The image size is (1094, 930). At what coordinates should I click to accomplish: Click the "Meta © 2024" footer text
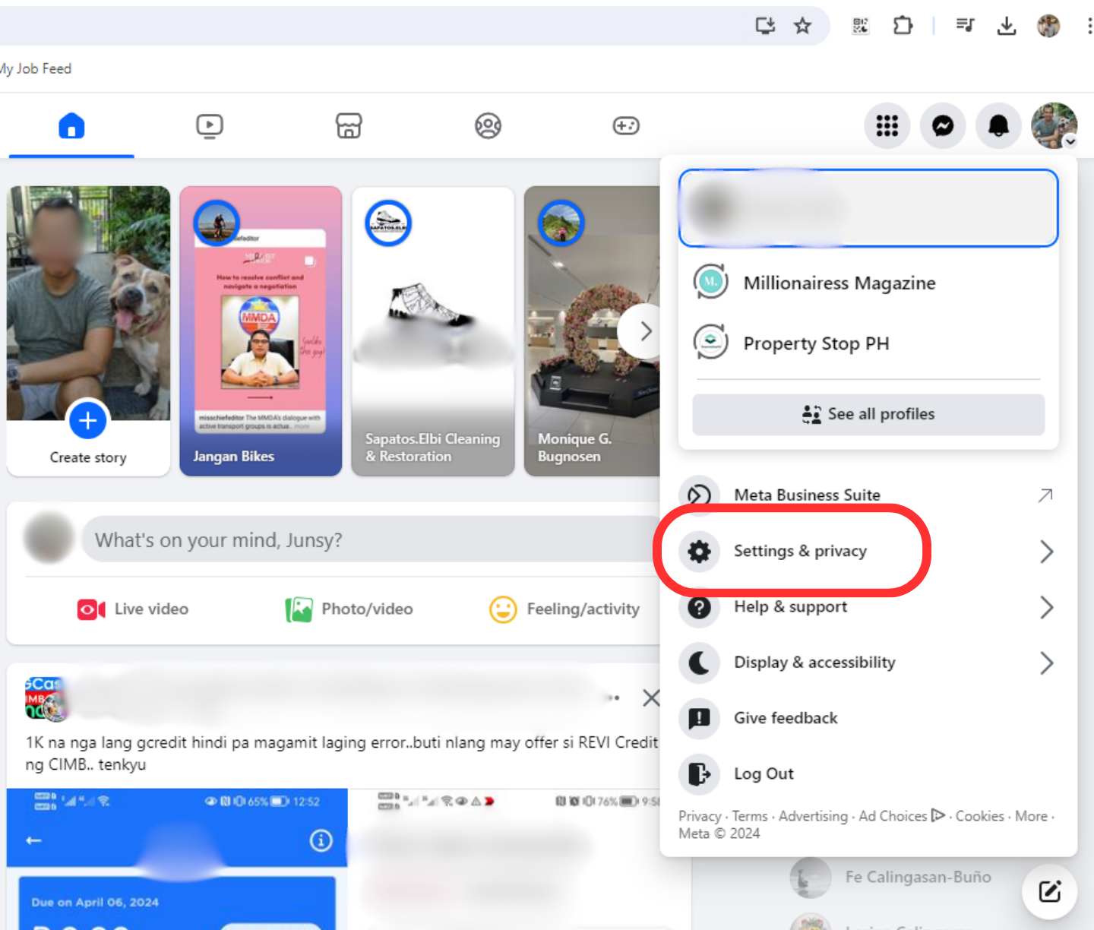tap(719, 834)
